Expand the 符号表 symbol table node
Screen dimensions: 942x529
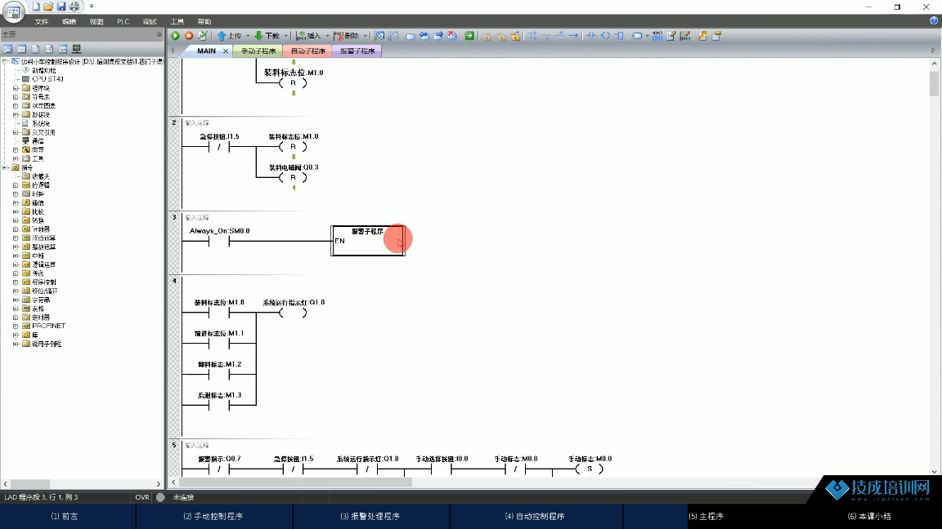tap(16, 96)
